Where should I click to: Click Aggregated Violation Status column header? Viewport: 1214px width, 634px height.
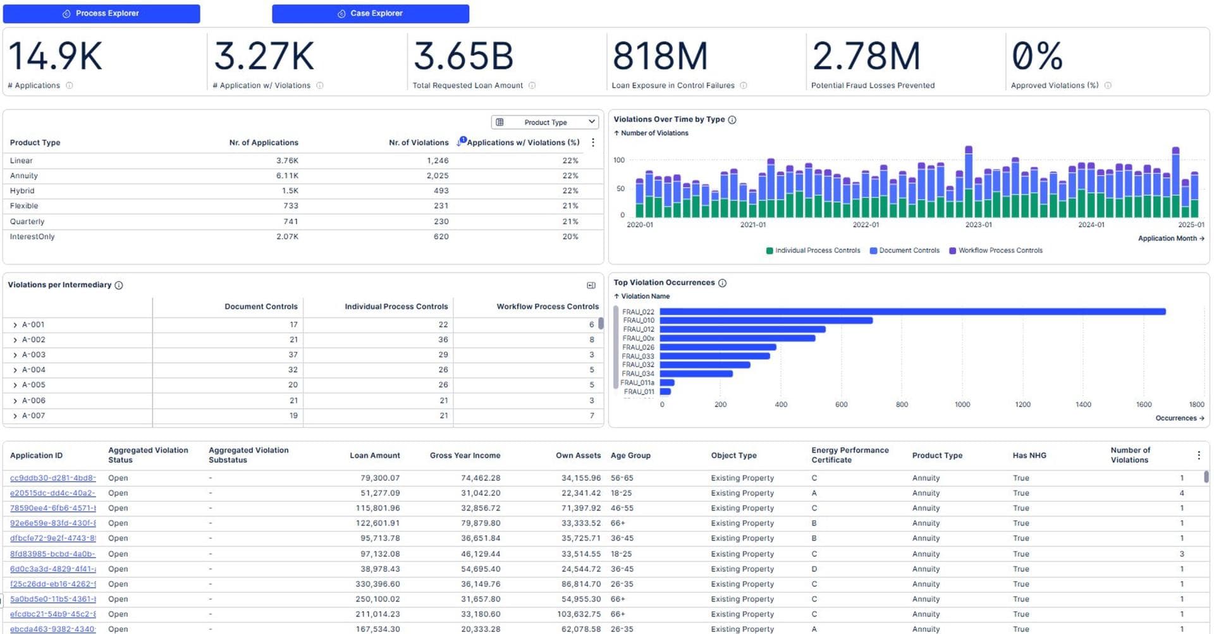click(x=148, y=455)
